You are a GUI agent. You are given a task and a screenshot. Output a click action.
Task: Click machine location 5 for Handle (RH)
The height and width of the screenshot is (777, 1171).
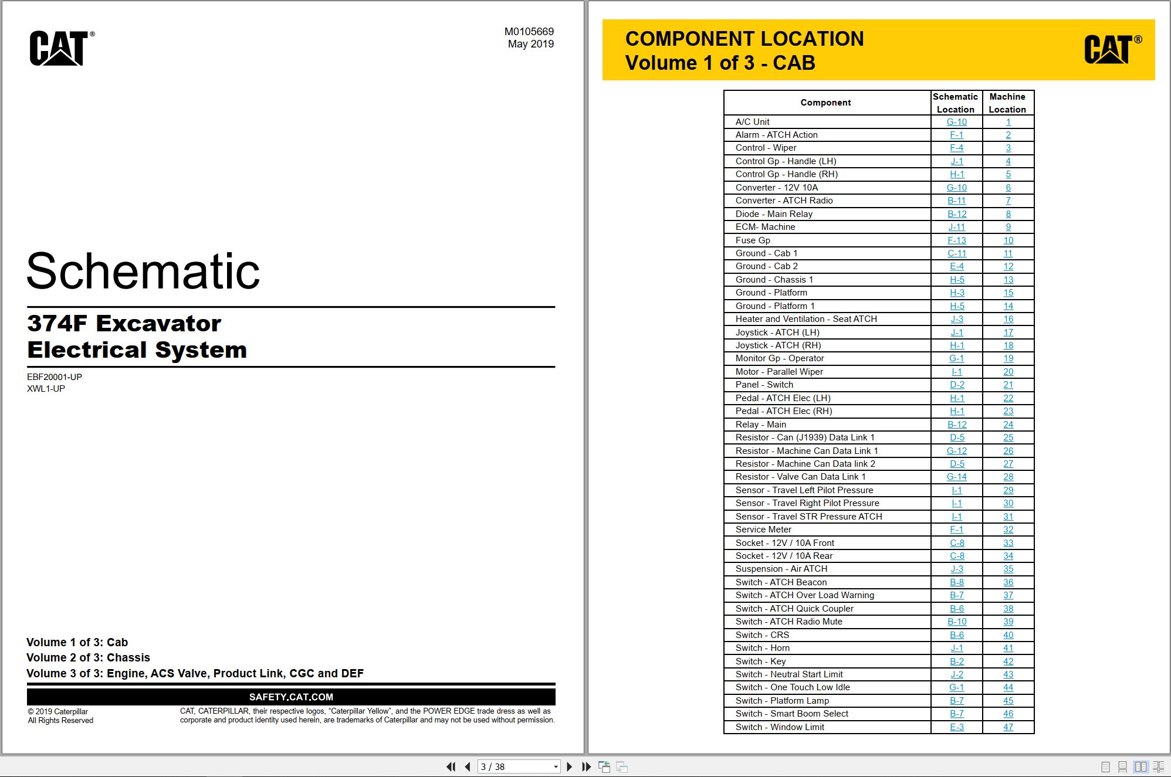pos(1008,174)
